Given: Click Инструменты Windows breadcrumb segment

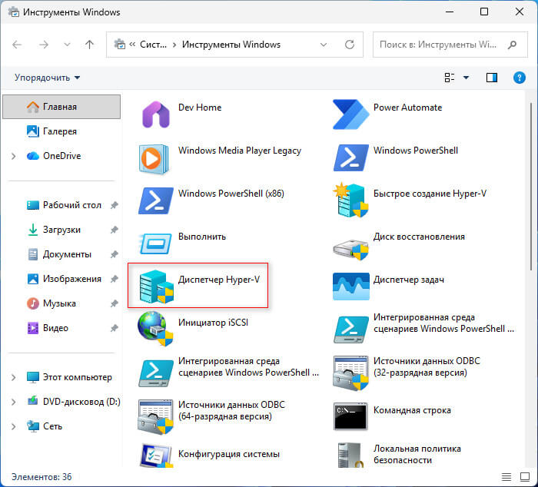Looking at the screenshot, I should click(231, 45).
